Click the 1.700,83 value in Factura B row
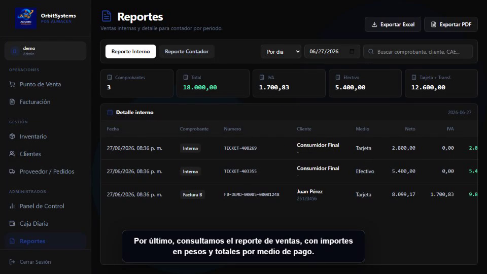The width and height of the screenshot is (487, 274). (442, 194)
